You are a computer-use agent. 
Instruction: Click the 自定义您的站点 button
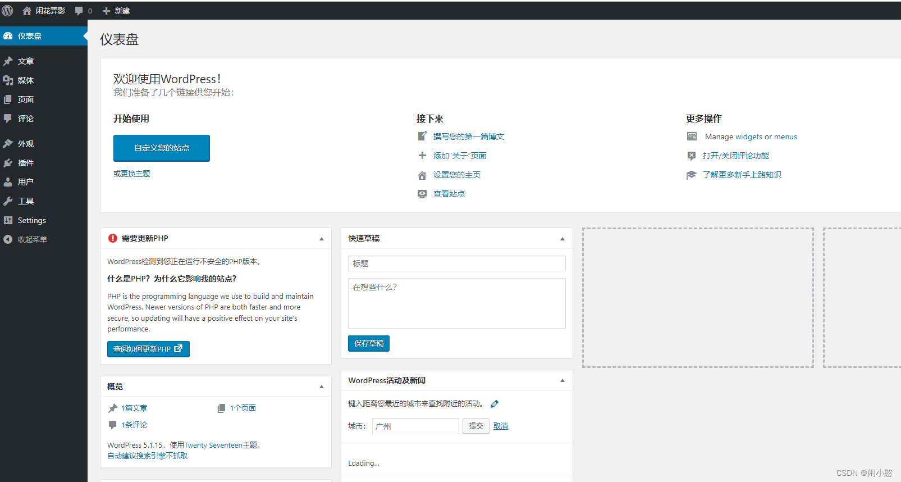[x=162, y=148]
